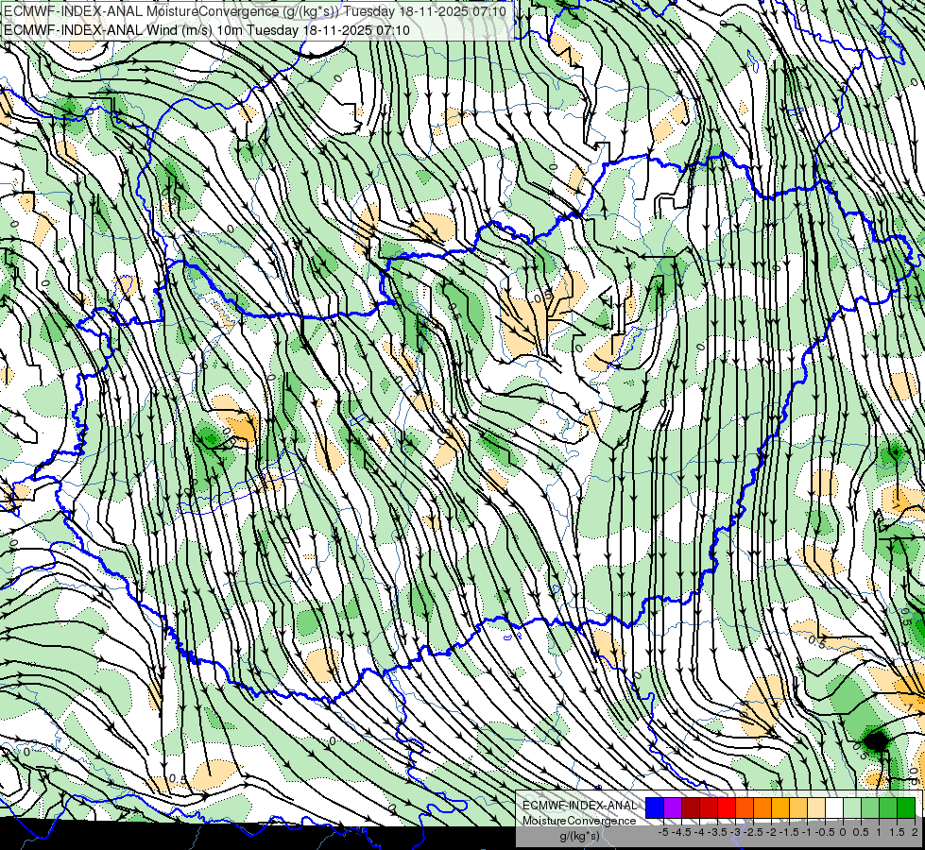Click the lightest green legend swatch
925x850 pixels.
(852, 807)
